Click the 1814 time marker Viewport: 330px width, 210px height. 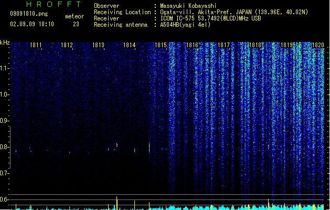(x=129, y=45)
